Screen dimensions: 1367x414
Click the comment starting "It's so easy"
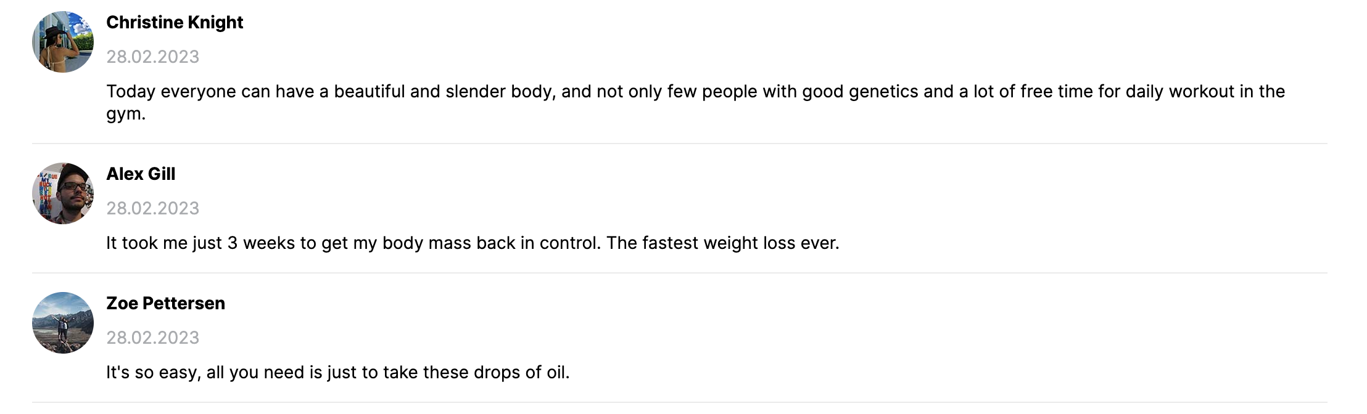(338, 373)
